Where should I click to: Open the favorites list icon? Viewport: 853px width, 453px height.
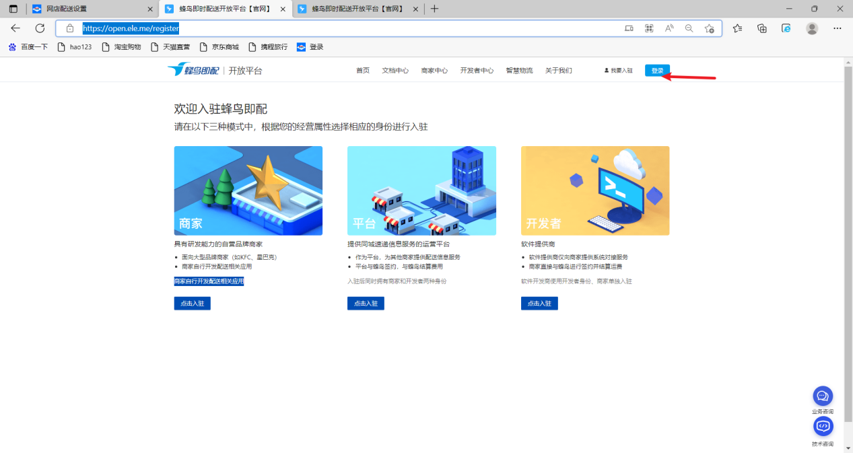pyautogui.click(x=738, y=28)
